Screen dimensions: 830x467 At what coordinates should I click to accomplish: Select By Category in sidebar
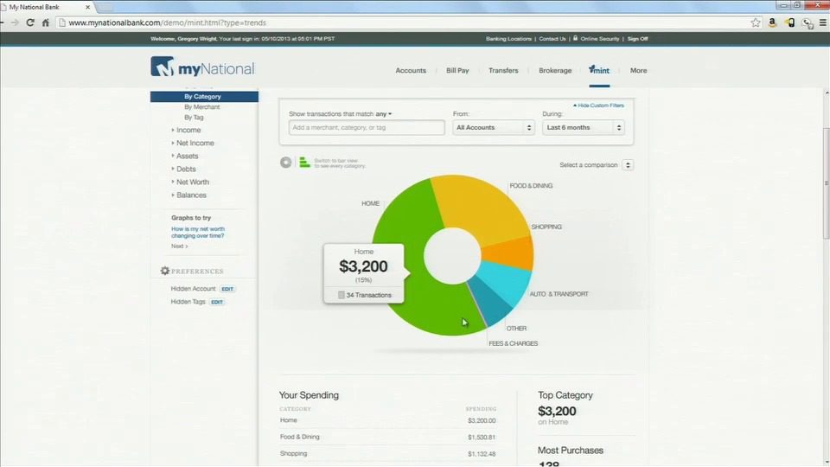coord(204,96)
